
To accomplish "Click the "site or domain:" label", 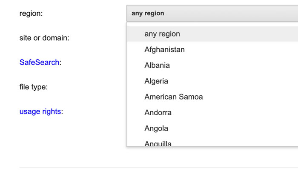I will pyautogui.click(x=44, y=38).
